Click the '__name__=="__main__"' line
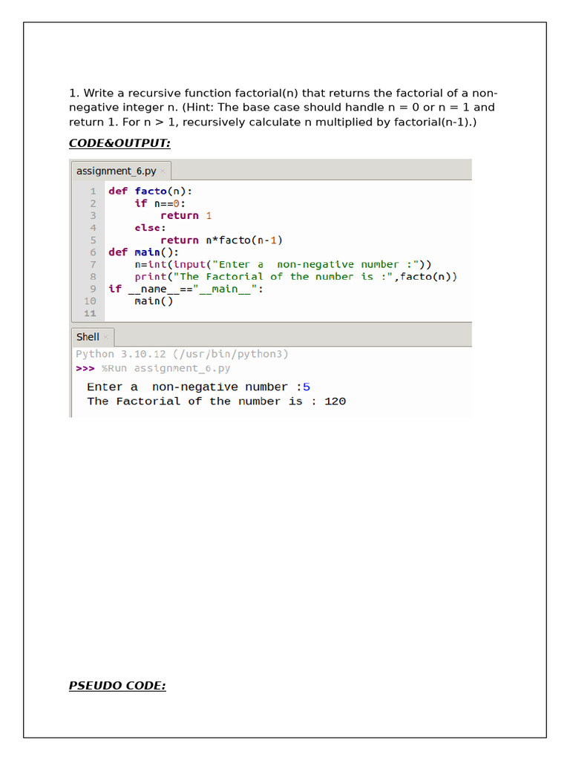The image size is (570, 760). pyautogui.click(x=186, y=289)
